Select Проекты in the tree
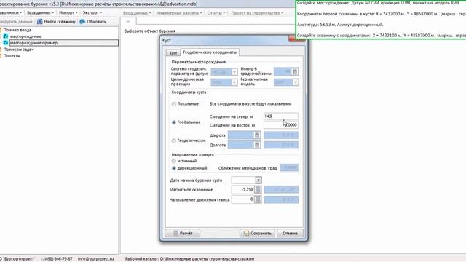The width and height of the screenshot is (466, 262). click(x=12, y=56)
